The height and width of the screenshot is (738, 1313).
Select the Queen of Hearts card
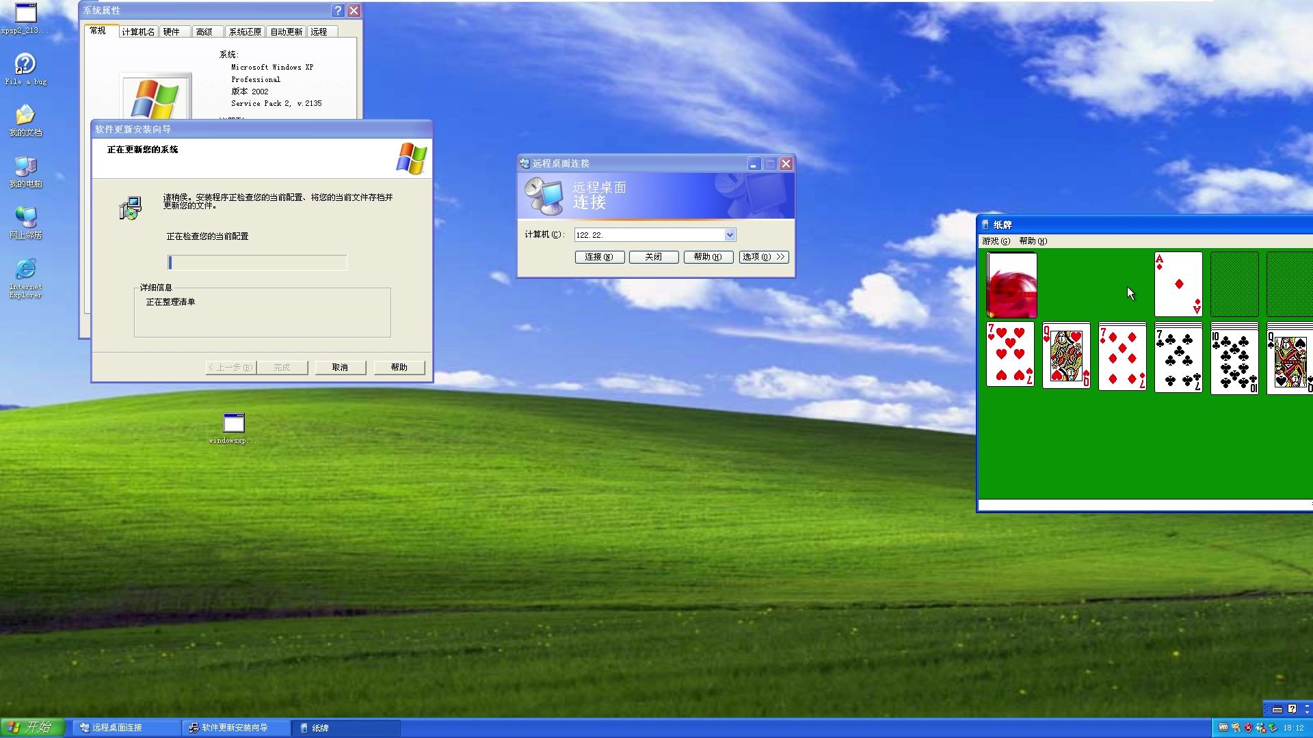pyautogui.click(x=1066, y=355)
